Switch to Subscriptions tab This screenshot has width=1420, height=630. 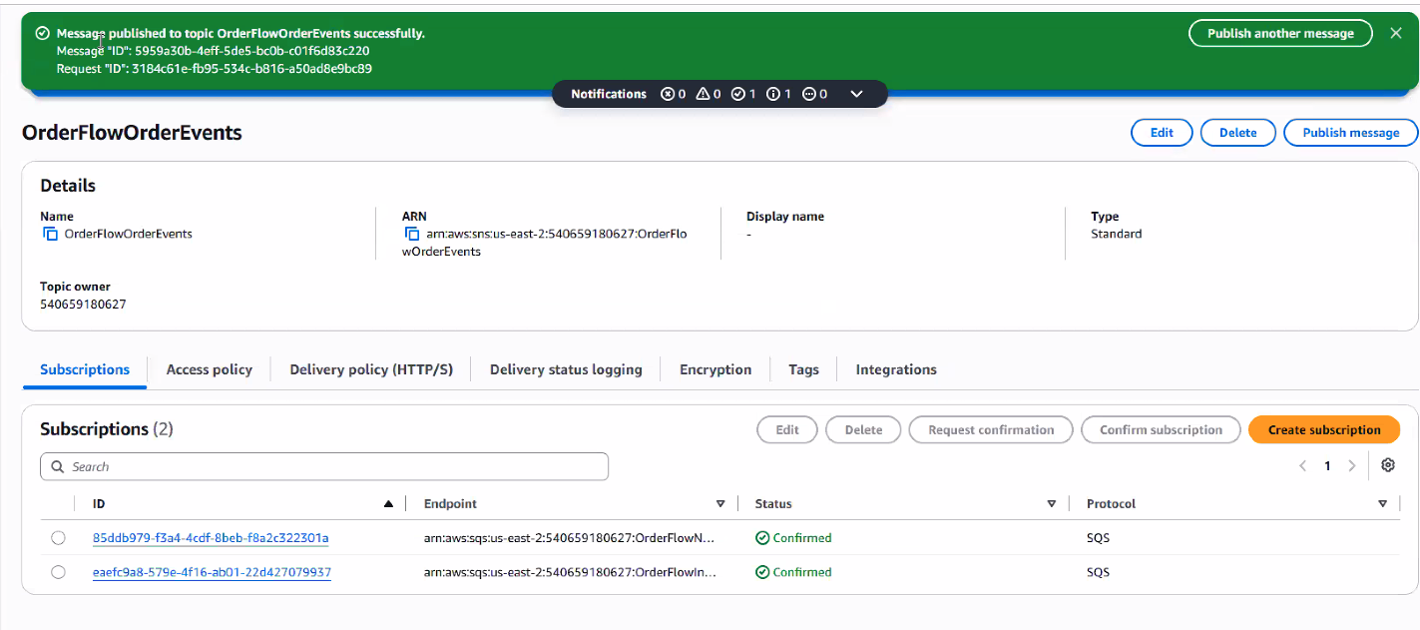pos(85,369)
